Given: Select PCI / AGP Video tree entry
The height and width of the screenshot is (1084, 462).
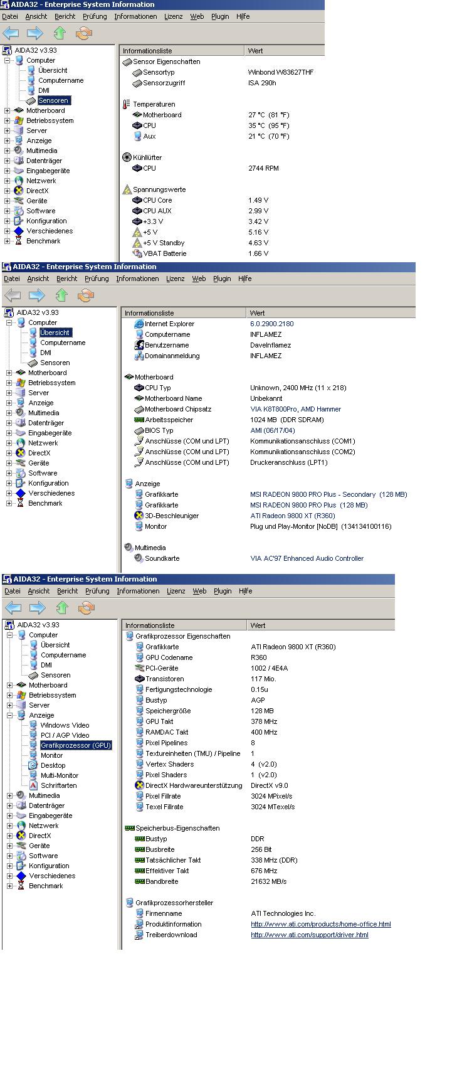Looking at the screenshot, I should click(65, 735).
